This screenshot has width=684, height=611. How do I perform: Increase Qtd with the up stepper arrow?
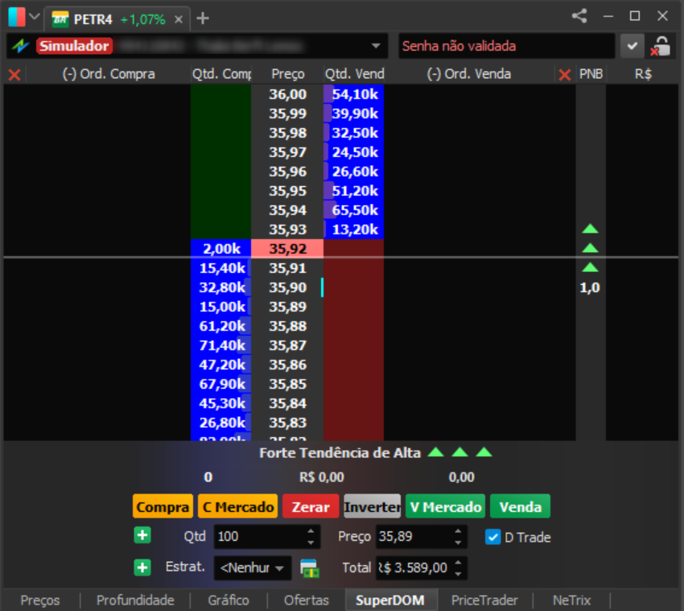pyautogui.click(x=311, y=531)
